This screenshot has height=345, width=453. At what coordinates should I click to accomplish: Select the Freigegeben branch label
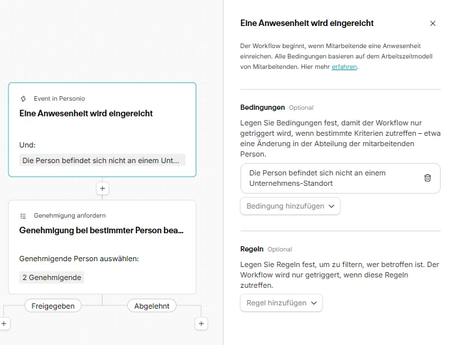click(x=53, y=305)
